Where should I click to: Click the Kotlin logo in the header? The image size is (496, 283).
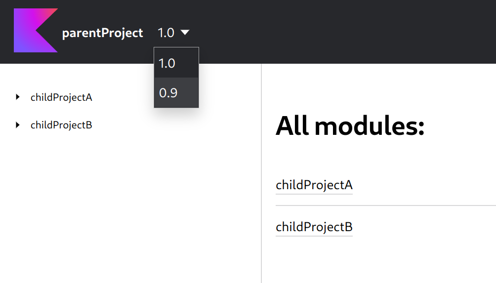36,30
